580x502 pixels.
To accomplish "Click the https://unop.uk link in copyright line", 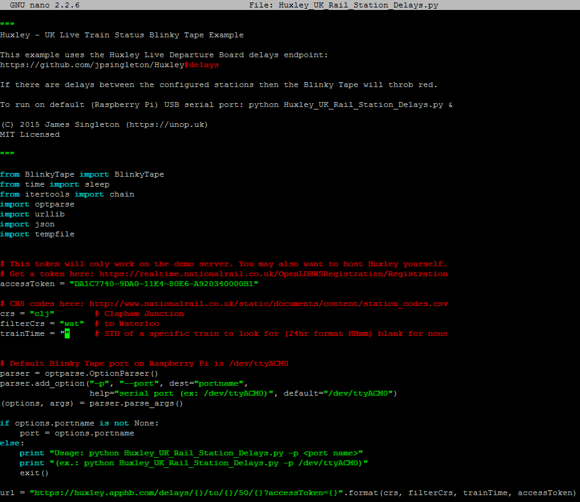I will 166,125.
